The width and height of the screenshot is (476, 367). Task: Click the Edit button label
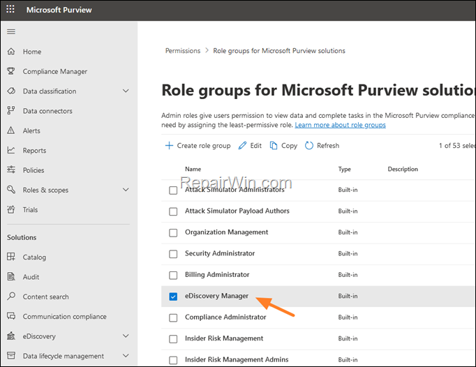pyautogui.click(x=255, y=146)
